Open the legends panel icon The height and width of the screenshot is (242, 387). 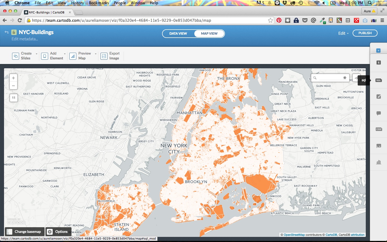378,146
